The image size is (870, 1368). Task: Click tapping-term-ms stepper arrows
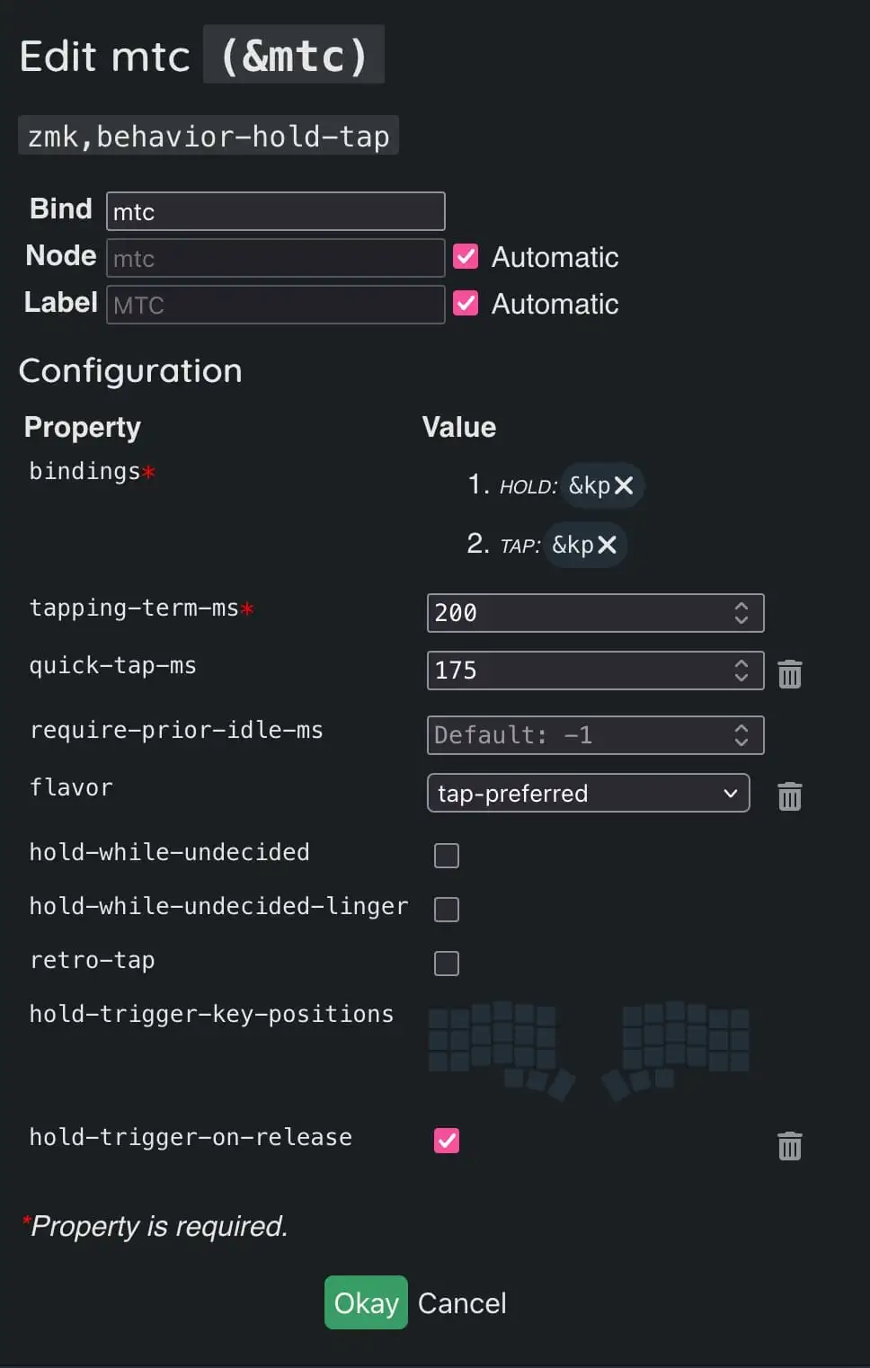pyautogui.click(x=741, y=613)
